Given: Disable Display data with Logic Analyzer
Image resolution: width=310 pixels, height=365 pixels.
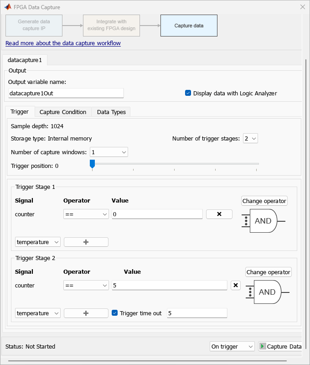Looking at the screenshot, I should pyautogui.click(x=188, y=93).
